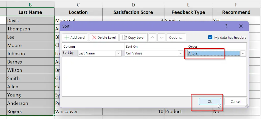Click the Last Name header cell
This screenshot has width=261, height=119.
point(30,12)
